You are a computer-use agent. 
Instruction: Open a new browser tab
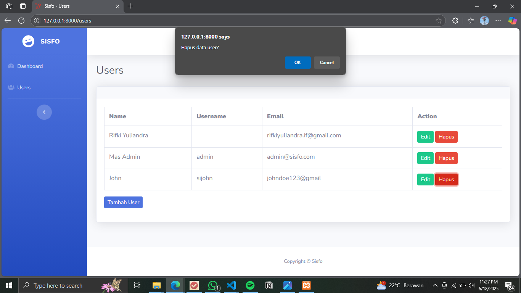coord(130,6)
